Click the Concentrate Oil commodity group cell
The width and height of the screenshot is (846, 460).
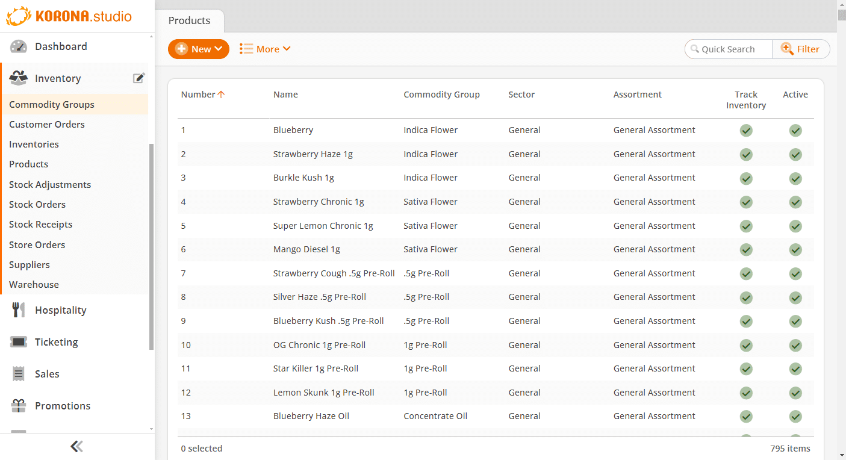[x=435, y=416]
